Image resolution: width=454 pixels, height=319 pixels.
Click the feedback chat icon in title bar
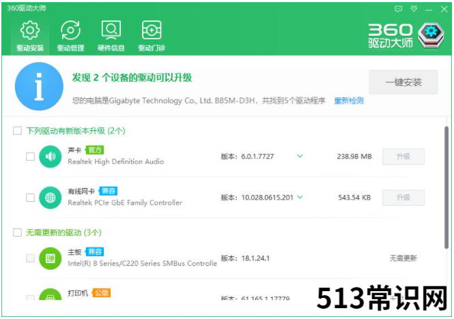(x=399, y=9)
